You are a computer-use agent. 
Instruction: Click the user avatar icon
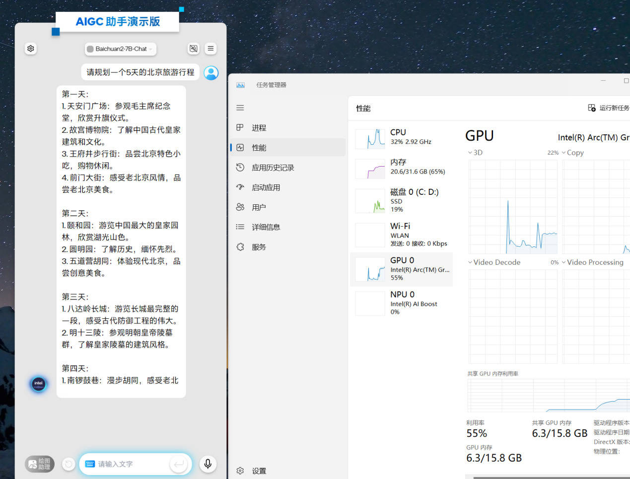pyautogui.click(x=211, y=73)
